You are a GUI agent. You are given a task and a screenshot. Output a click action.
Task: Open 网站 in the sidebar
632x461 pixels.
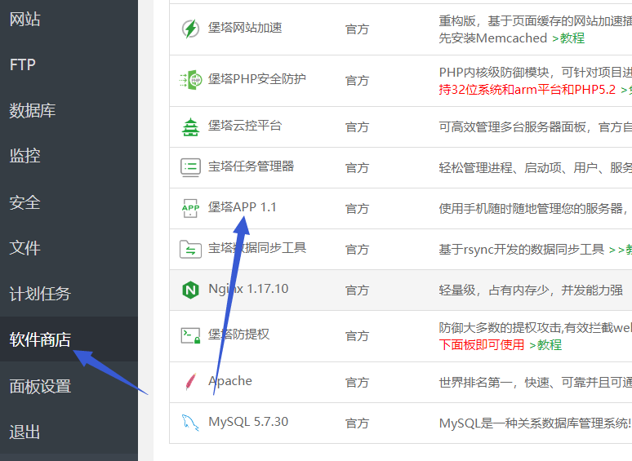(25, 19)
